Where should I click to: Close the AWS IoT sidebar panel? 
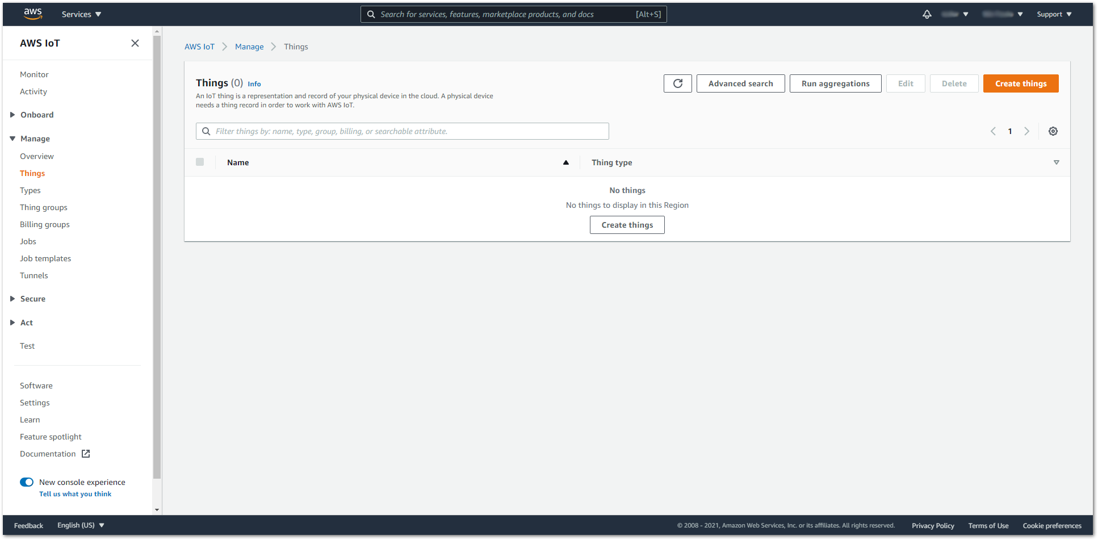pyautogui.click(x=135, y=43)
